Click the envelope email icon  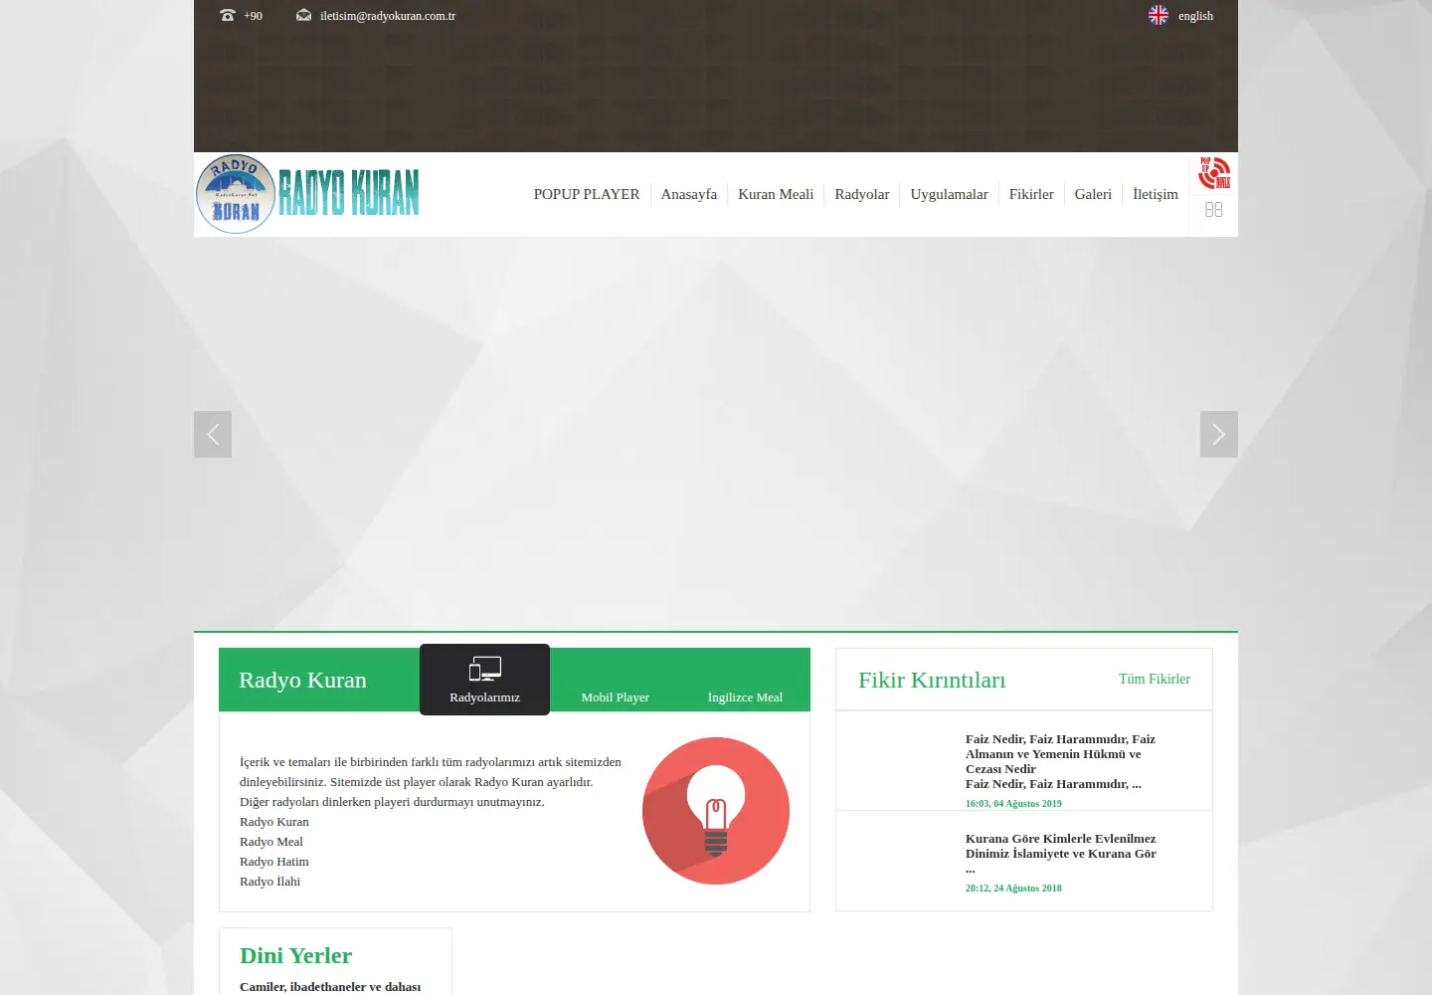[x=303, y=16]
